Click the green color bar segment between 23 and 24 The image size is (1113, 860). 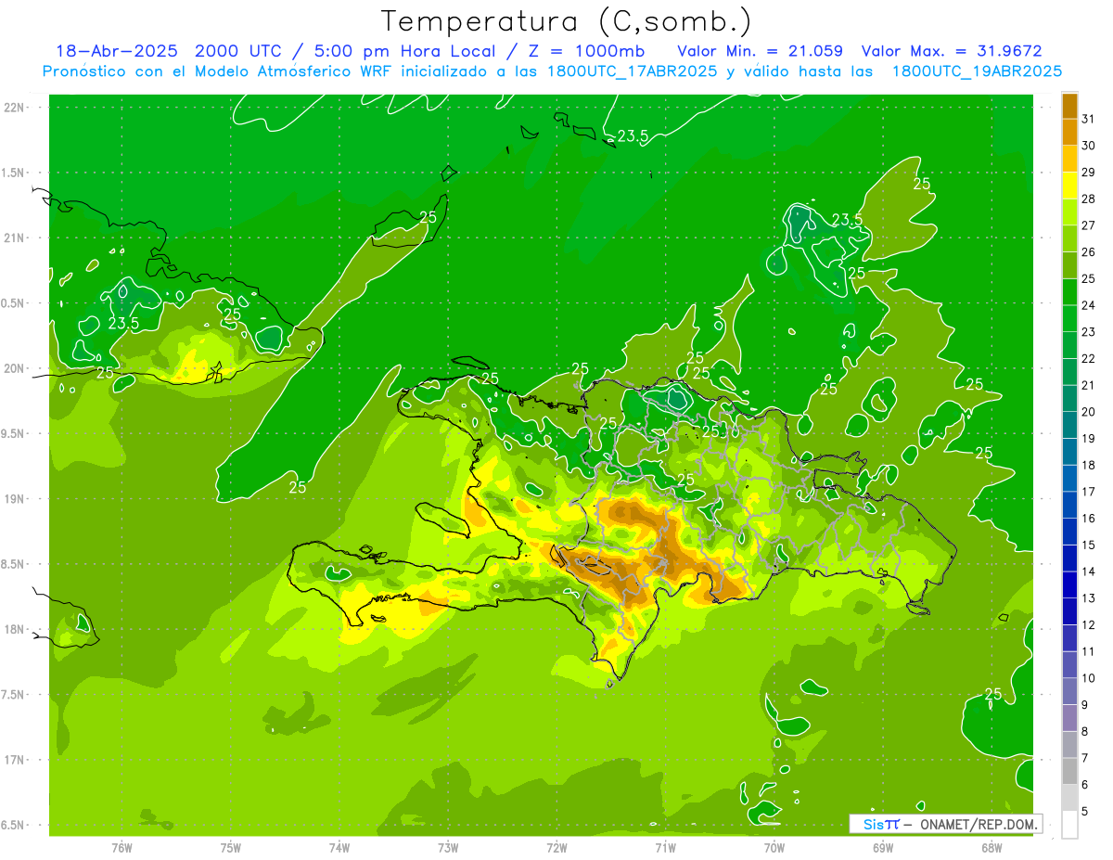coord(1069,318)
